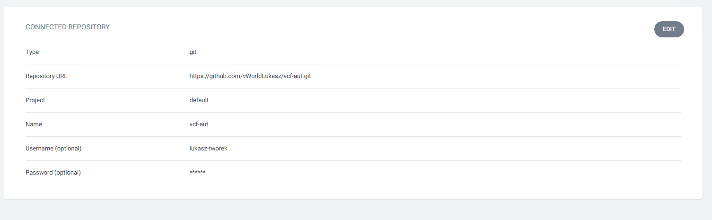Click the github.com domain in the URL
Image resolution: width=712 pixels, height=220 pixels.
point(225,76)
